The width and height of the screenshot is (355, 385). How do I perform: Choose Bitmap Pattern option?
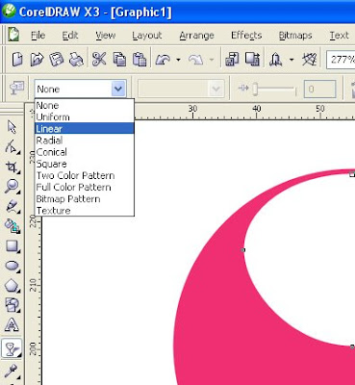85,199
